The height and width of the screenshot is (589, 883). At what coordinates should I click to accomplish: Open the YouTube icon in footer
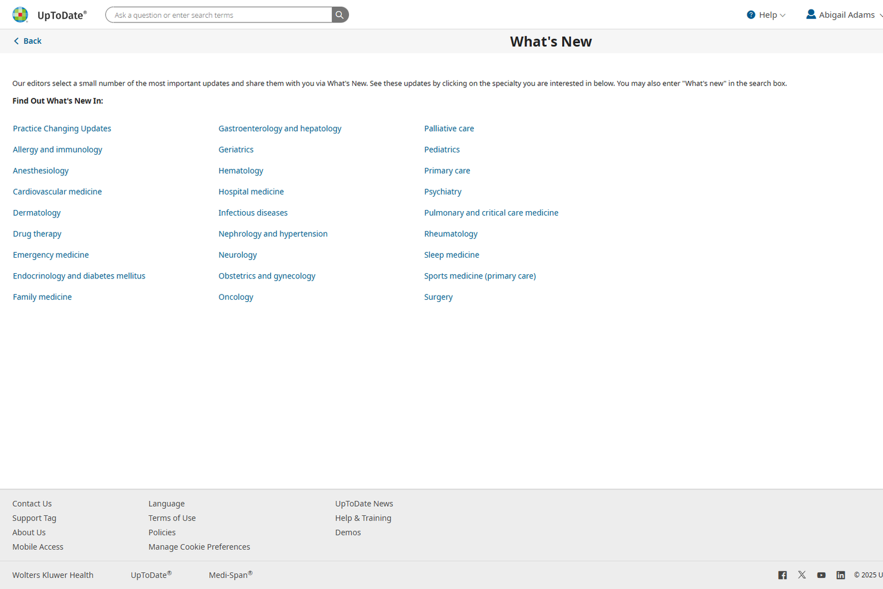point(821,575)
